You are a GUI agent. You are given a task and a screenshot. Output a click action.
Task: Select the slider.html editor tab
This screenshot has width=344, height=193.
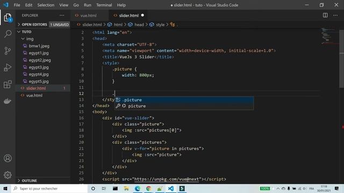(x=128, y=16)
